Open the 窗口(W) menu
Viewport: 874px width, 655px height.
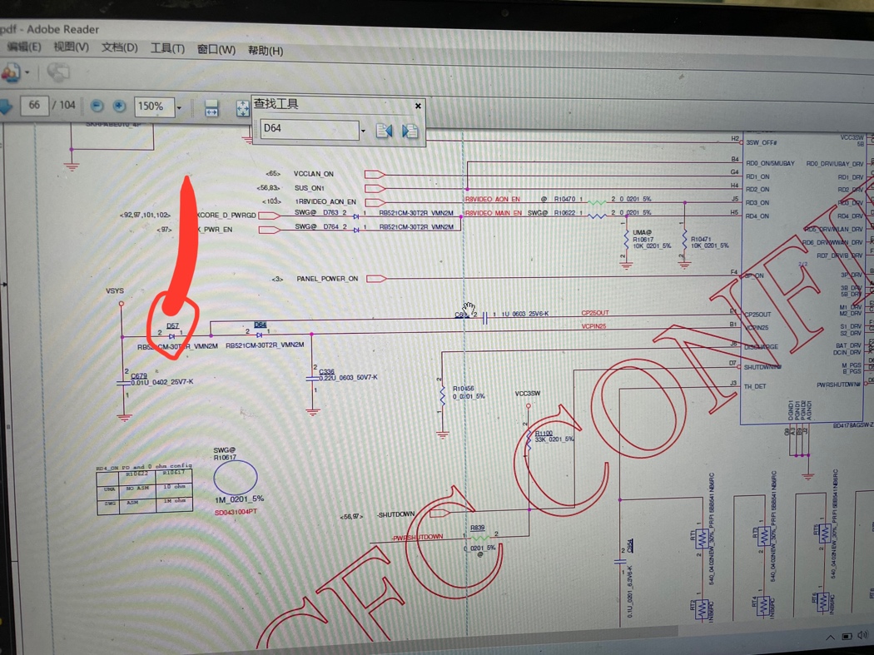[216, 50]
